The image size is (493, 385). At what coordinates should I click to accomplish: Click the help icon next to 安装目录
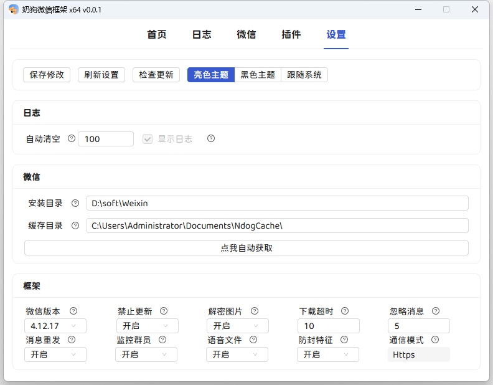click(75, 203)
